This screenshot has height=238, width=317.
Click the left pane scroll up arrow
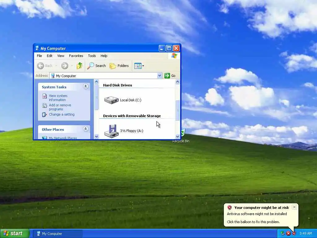coord(97,82)
